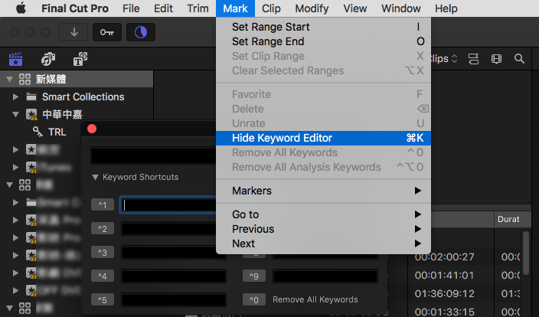Click the browser list vertical scrollbar
Image resolution: width=539 pixels, height=317 pixels.
click(x=526, y=253)
